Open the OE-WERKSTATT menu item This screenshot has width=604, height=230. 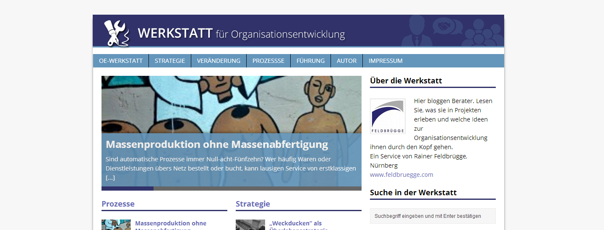click(121, 61)
